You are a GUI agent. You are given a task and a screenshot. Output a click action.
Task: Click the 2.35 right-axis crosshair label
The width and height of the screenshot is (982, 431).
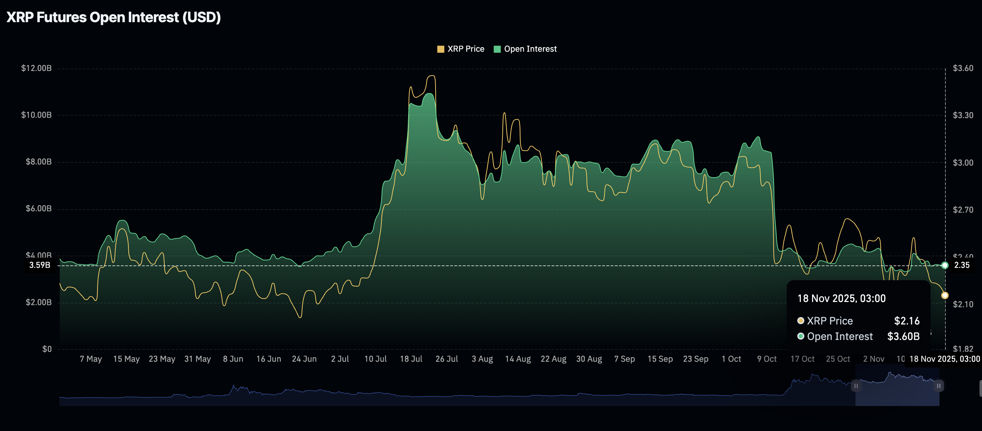(x=961, y=265)
